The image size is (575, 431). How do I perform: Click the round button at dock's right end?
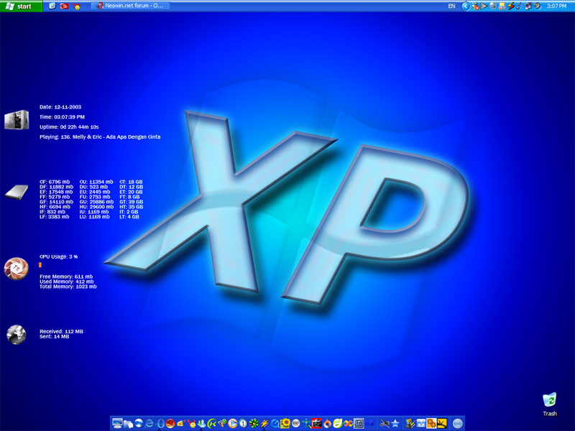457,424
